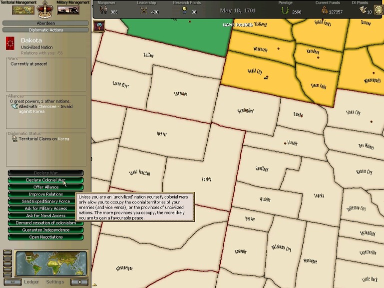Open the Military Management elephant icon
The height and width of the screenshot is (288, 384).
pyautogui.click(x=68, y=10)
